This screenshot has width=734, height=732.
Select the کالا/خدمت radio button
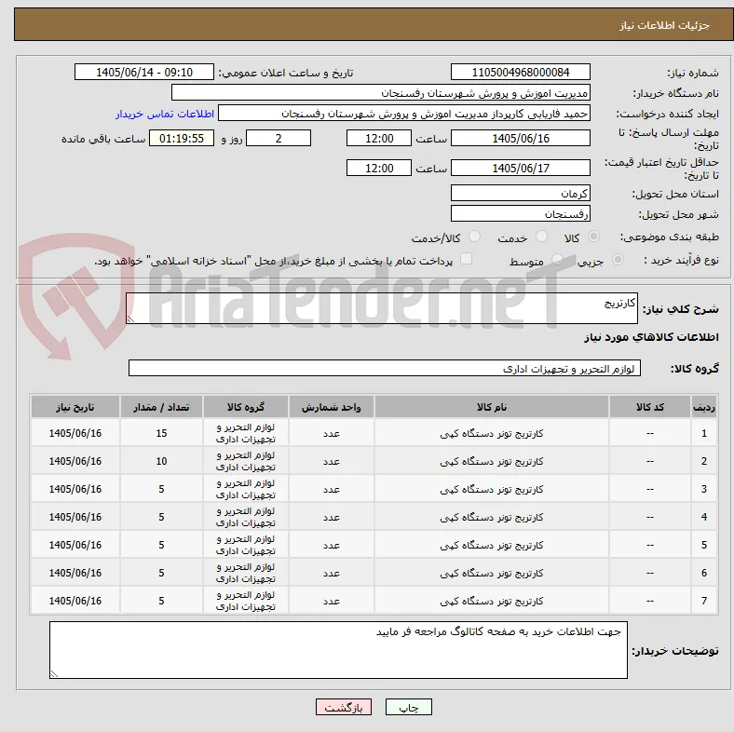tap(475, 237)
